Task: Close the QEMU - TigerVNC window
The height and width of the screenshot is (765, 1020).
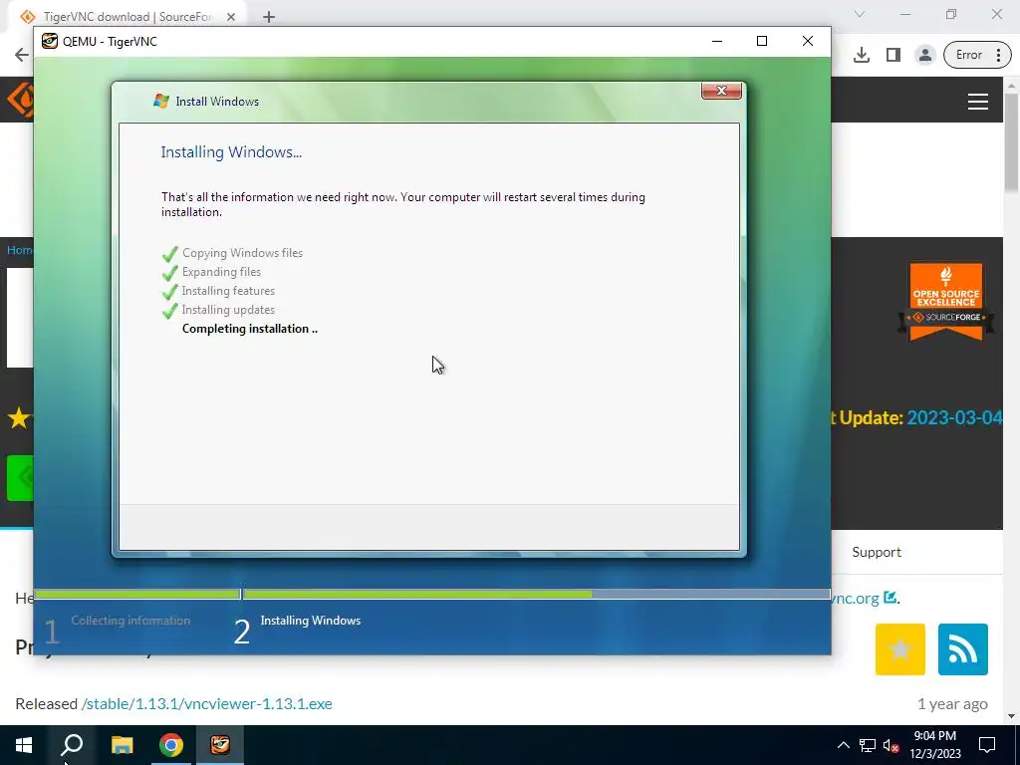Action: tap(807, 41)
